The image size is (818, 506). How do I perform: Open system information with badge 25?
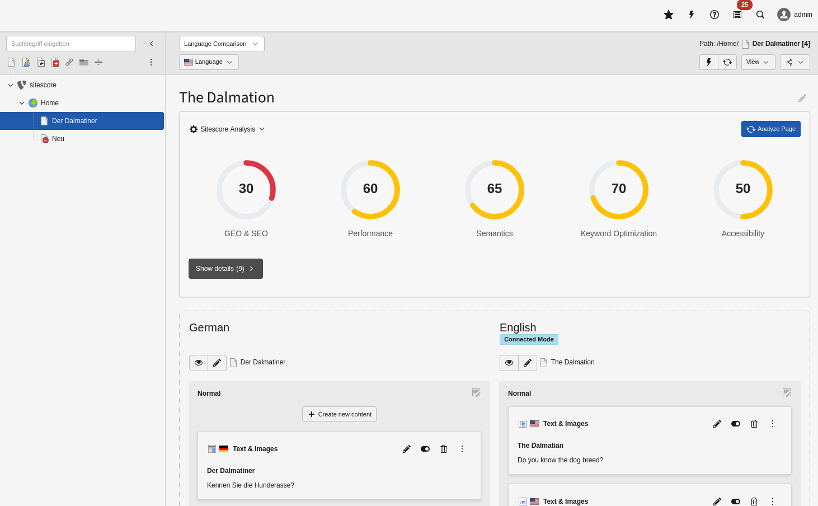coord(737,15)
